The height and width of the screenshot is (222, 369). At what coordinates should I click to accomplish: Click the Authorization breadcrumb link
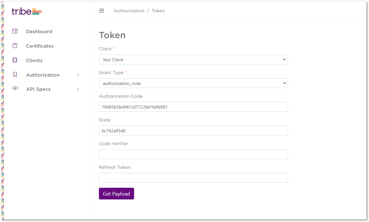pyautogui.click(x=129, y=11)
